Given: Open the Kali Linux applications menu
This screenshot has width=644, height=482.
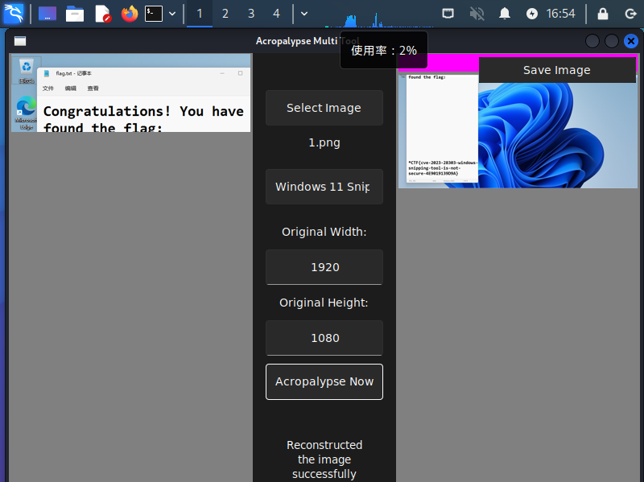Looking at the screenshot, I should pos(14,13).
